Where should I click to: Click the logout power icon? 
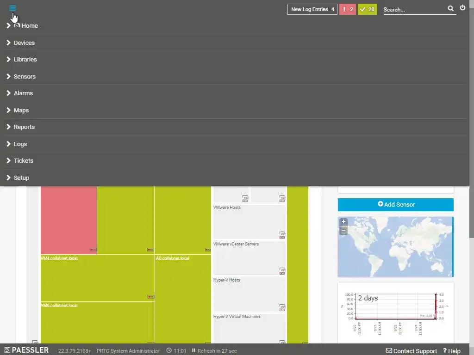462,8
